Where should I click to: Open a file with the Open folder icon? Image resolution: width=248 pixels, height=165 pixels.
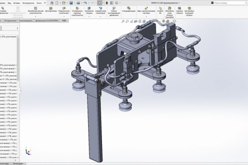(64, 3)
